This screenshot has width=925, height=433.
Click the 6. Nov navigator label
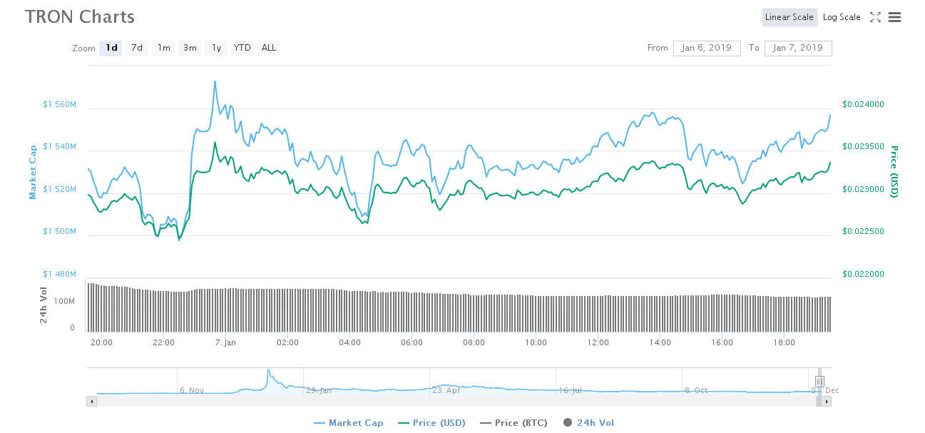coord(192,390)
